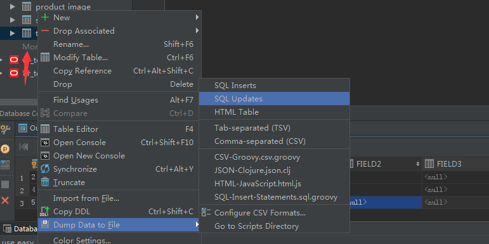Click the Synchronize refresh arrows icon
489x244 pixels.
(45, 169)
